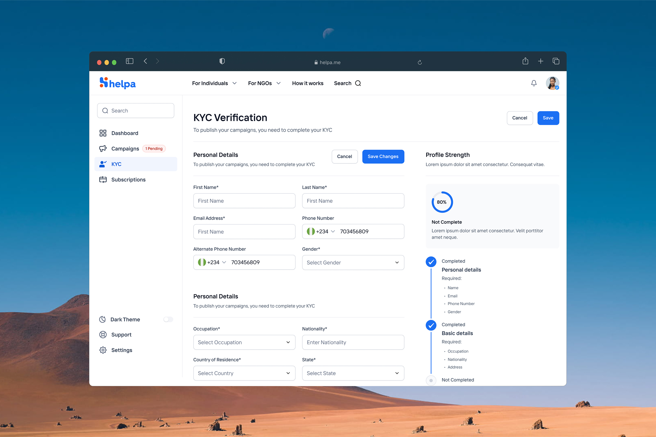Click the sidebar Search field
Screen dimensions: 656x437
[x=136, y=111]
